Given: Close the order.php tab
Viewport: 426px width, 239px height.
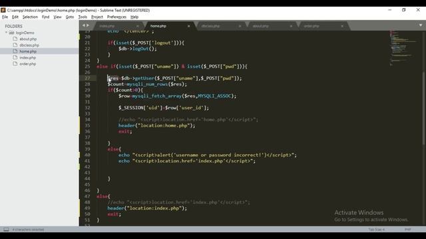Looking at the screenshot, I should [x=342, y=26].
